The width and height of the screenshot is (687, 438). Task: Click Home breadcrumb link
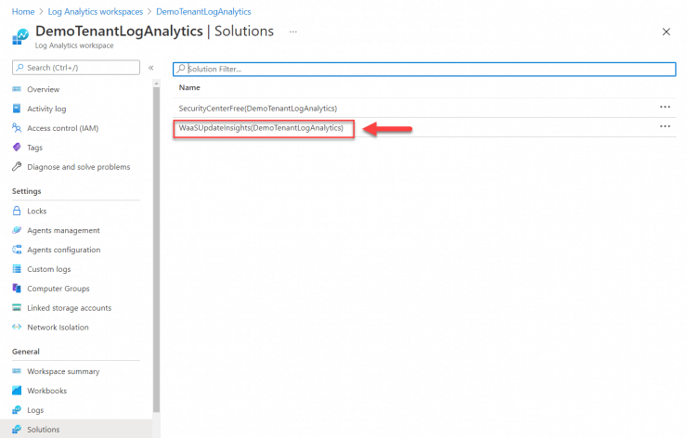(22, 11)
